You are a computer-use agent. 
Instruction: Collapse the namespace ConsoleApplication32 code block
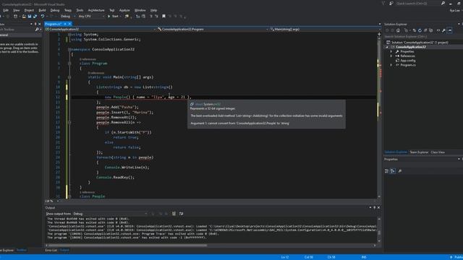click(69, 49)
